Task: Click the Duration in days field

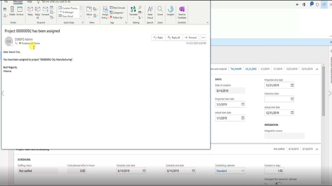Action: tap(274, 171)
